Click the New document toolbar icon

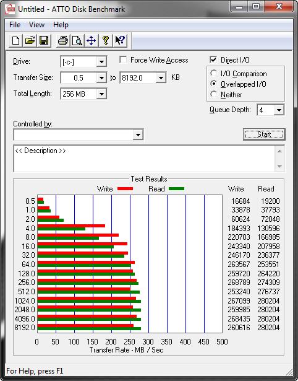pyautogui.click(x=15, y=40)
